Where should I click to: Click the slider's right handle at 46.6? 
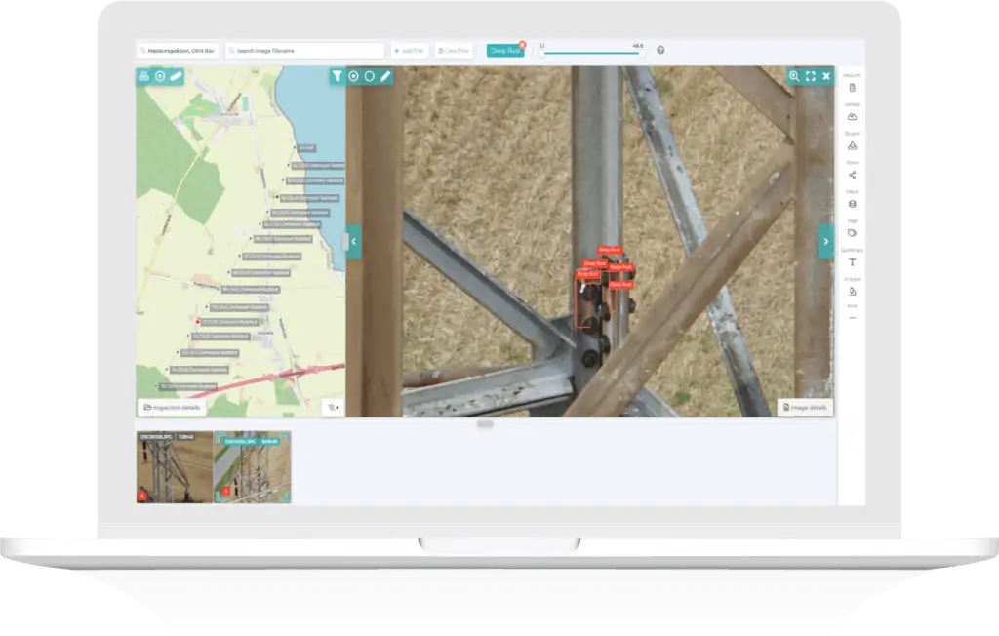pos(640,53)
